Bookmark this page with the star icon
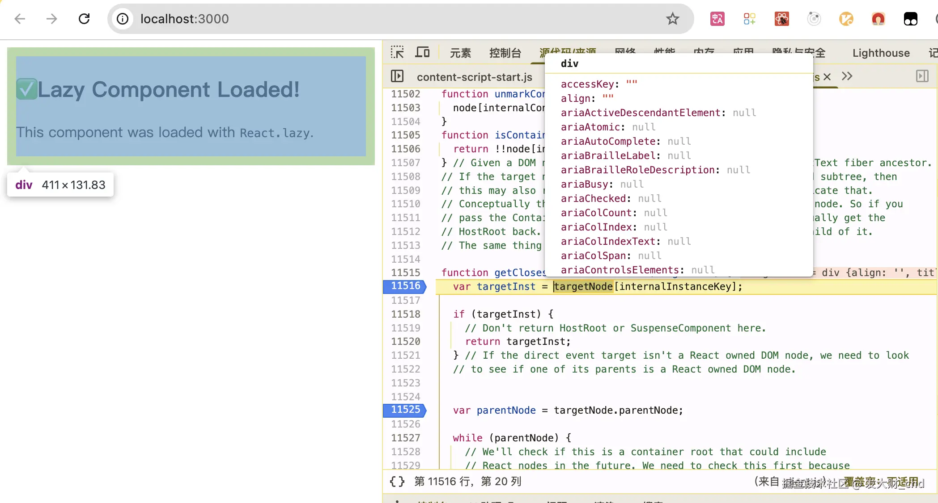Image resolution: width=938 pixels, height=503 pixels. pos(672,19)
